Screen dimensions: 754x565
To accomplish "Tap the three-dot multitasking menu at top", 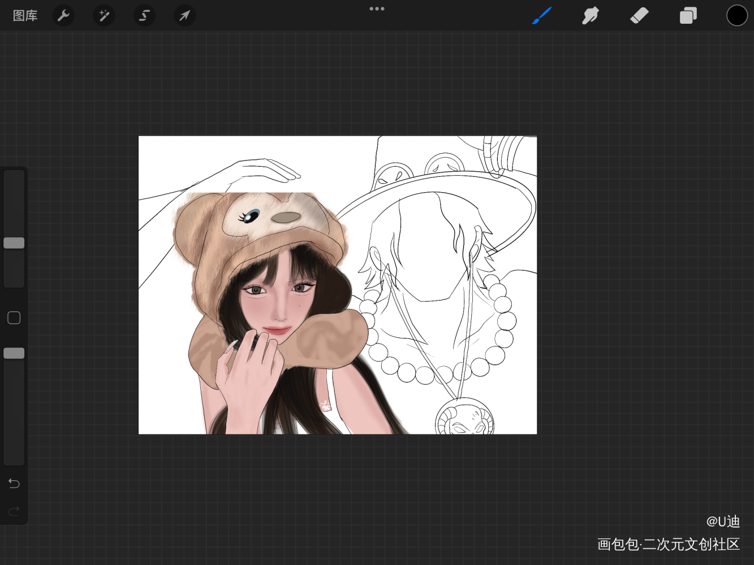I will click(x=377, y=9).
